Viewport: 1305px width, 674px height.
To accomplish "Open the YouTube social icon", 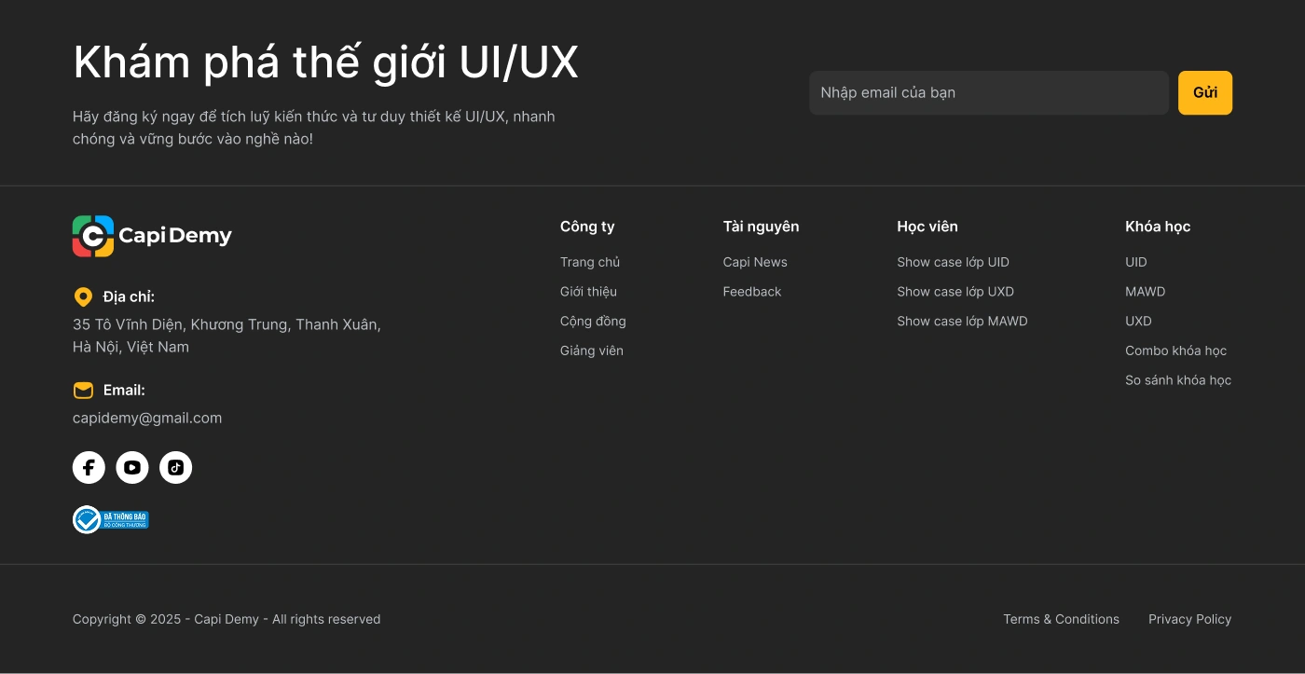I will 132,467.
